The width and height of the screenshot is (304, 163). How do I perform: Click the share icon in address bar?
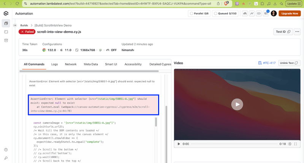pos(218,4)
